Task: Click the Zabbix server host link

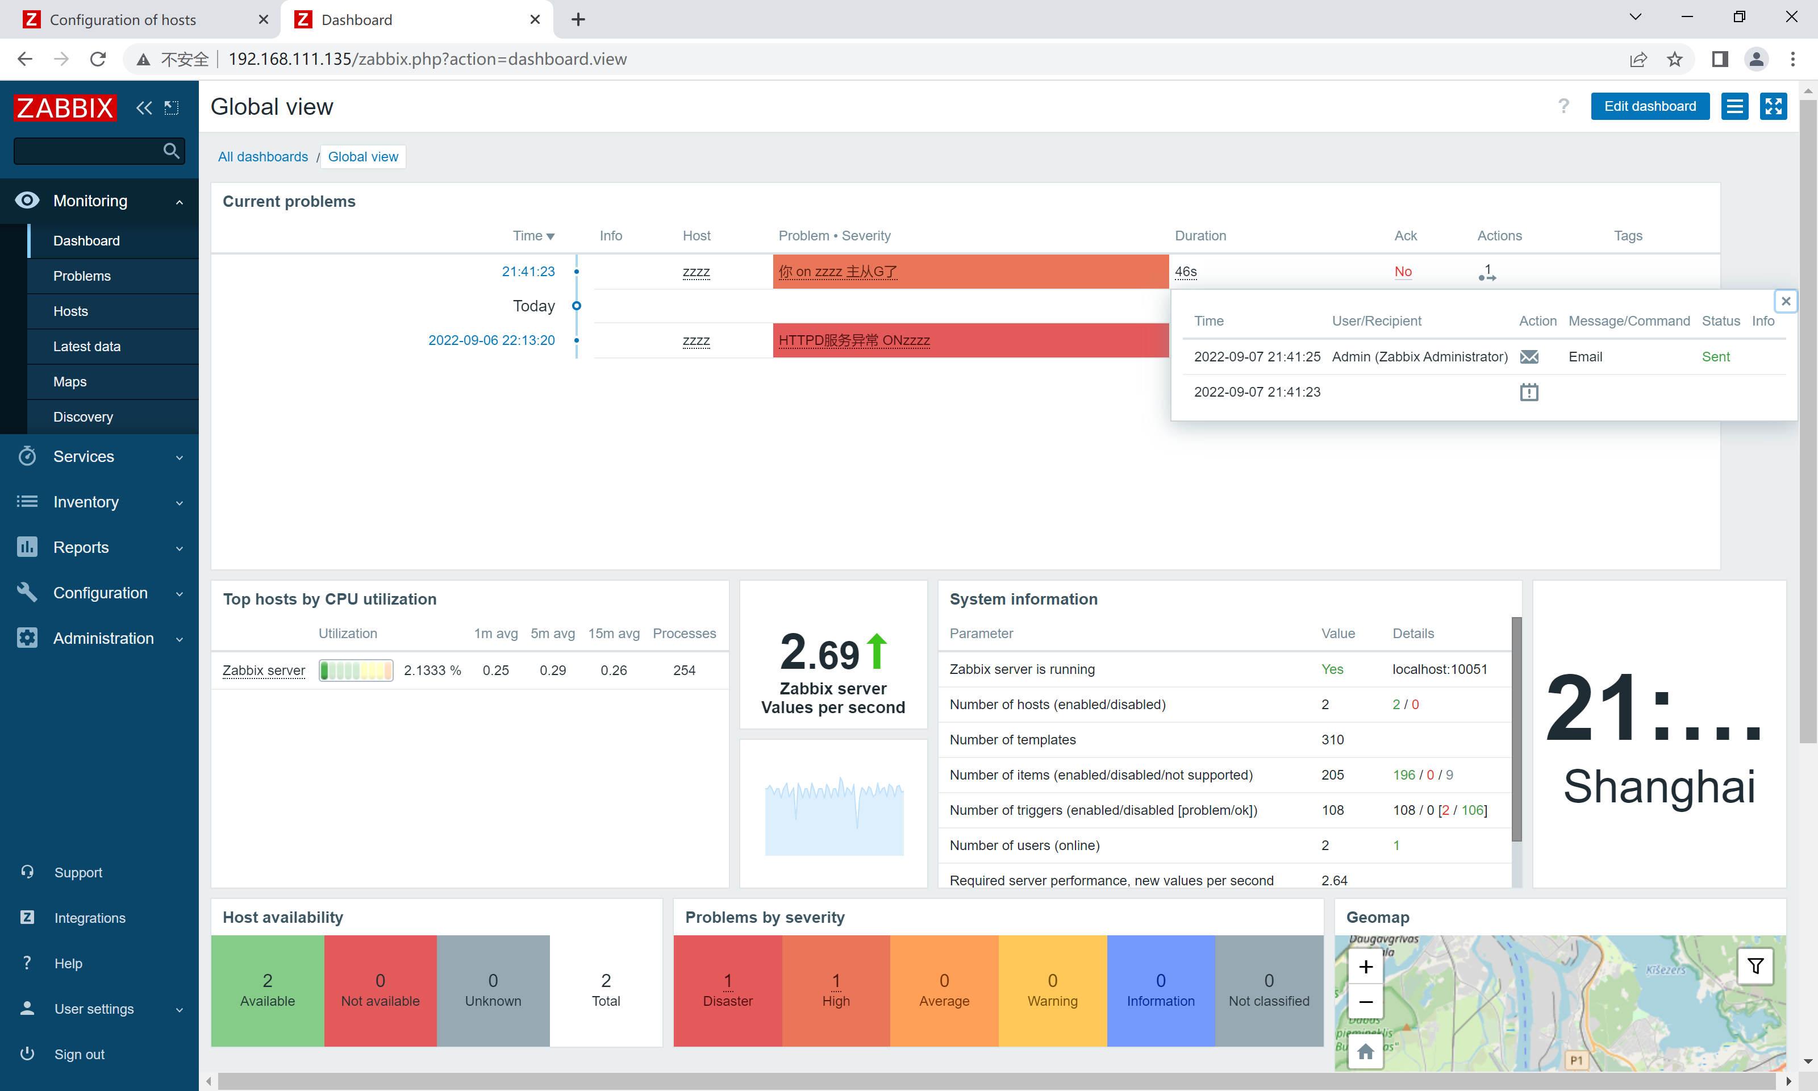Action: click(263, 671)
